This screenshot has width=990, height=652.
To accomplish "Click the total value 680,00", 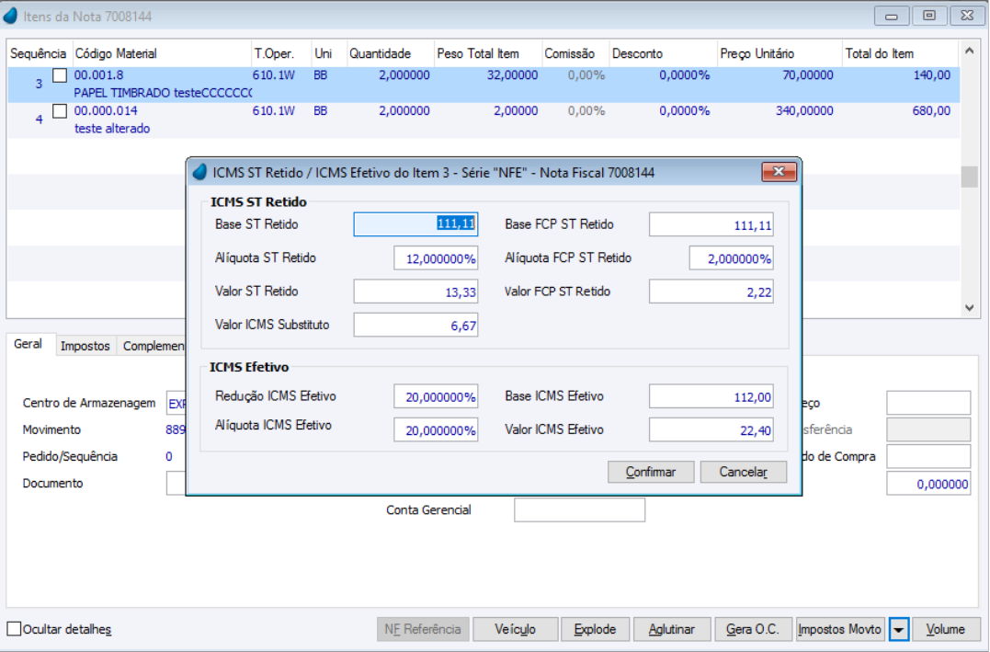I will pos(930,110).
